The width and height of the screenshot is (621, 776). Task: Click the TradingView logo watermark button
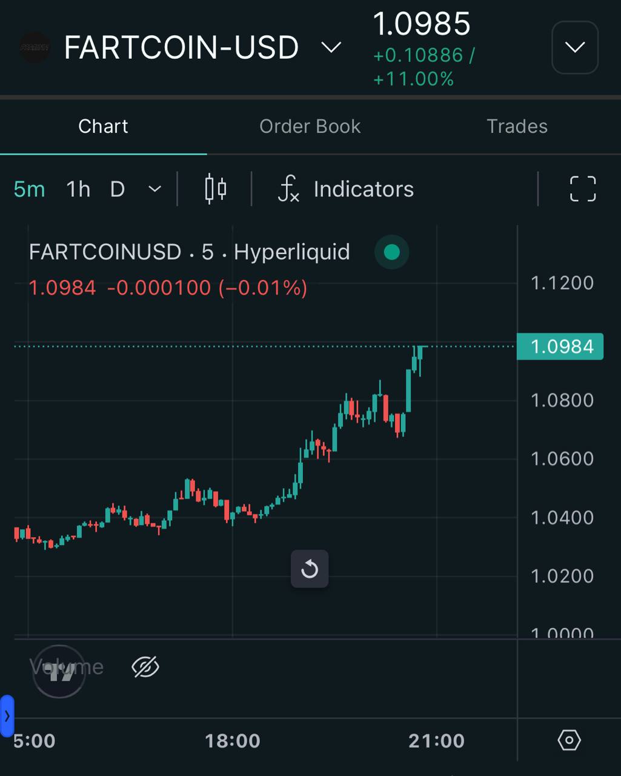point(59,672)
